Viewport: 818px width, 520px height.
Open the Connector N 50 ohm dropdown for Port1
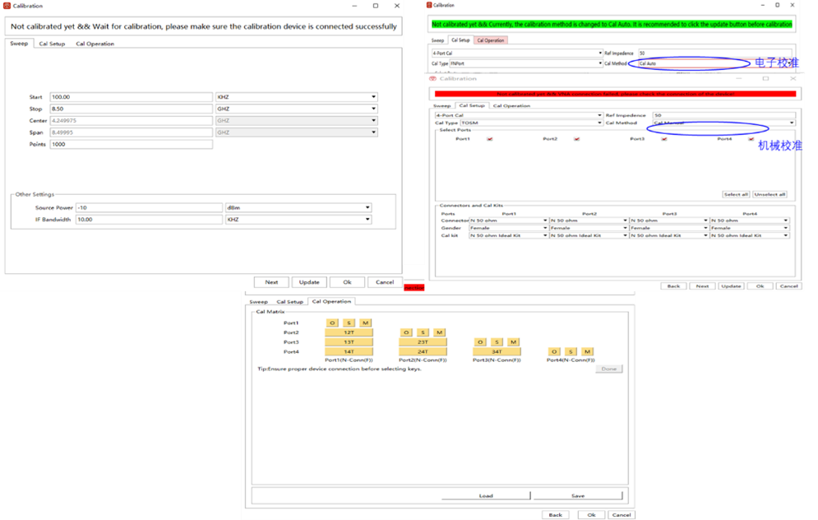544,221
